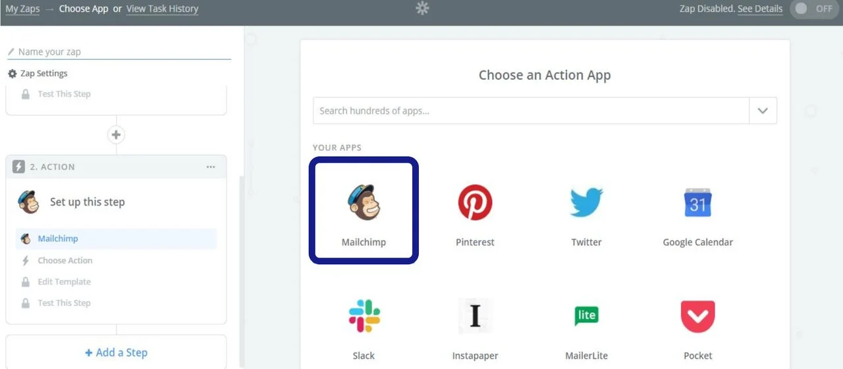
Task: Pick the Twitter bird icon
Action: [586, 202]
